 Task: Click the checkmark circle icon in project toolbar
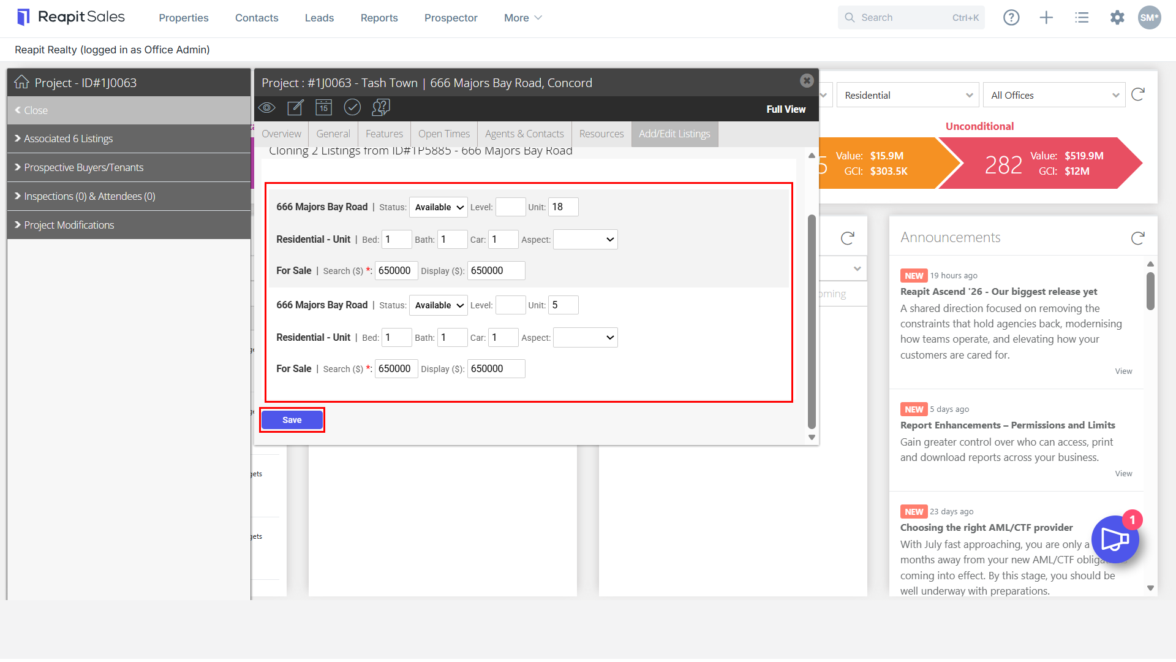pyautogui.click(x=352, y=108)
